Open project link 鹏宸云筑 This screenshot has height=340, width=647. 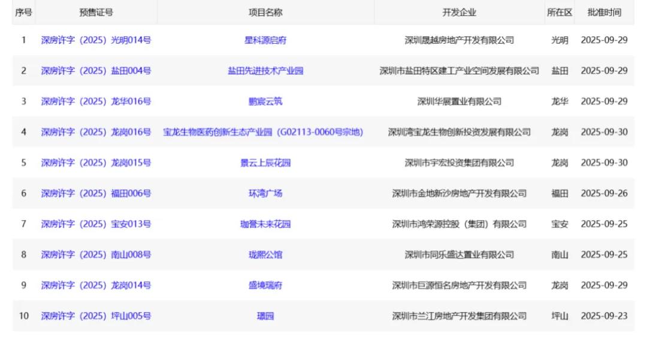pos(265,101)
